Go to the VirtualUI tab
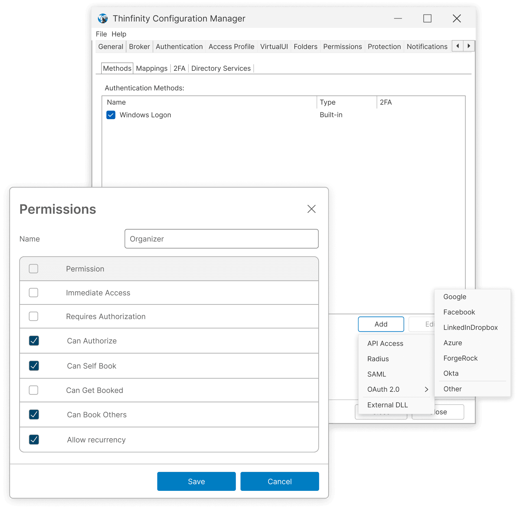This screenshot has height=510, width=517. pos(274,47)
